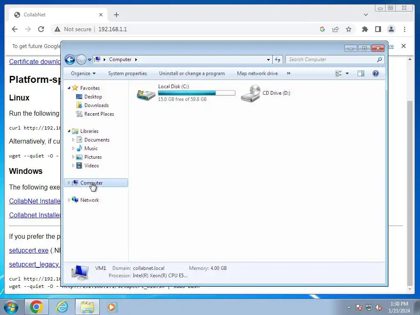
Task: Bookmark this page with star icon
Action: tap(349, 29)
